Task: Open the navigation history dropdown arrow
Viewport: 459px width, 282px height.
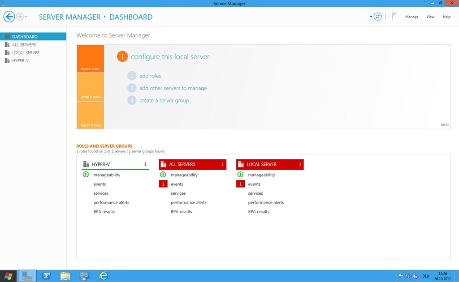Action: pos(26,17)
